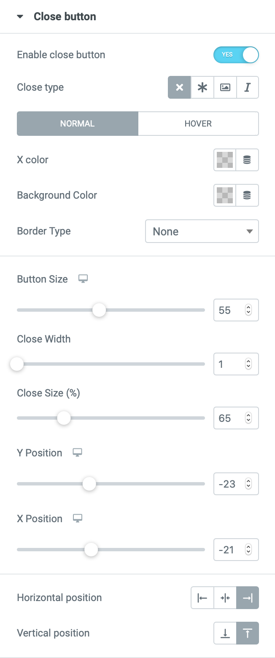
Task: Open global colors for Background Color
Action: pos(247,195)
